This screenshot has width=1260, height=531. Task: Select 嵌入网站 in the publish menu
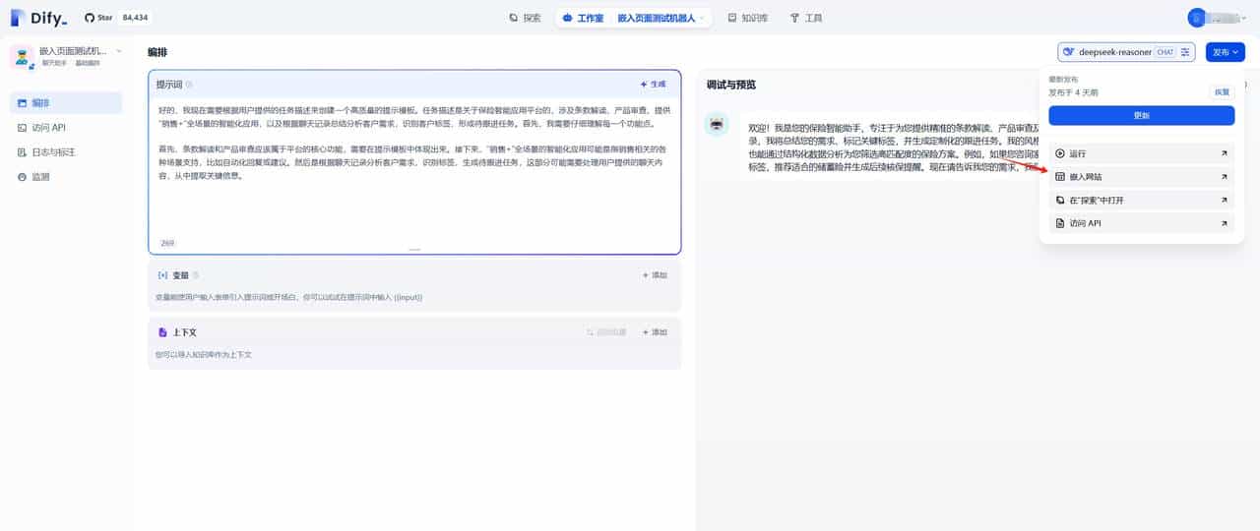click(x=1141, y=177)
